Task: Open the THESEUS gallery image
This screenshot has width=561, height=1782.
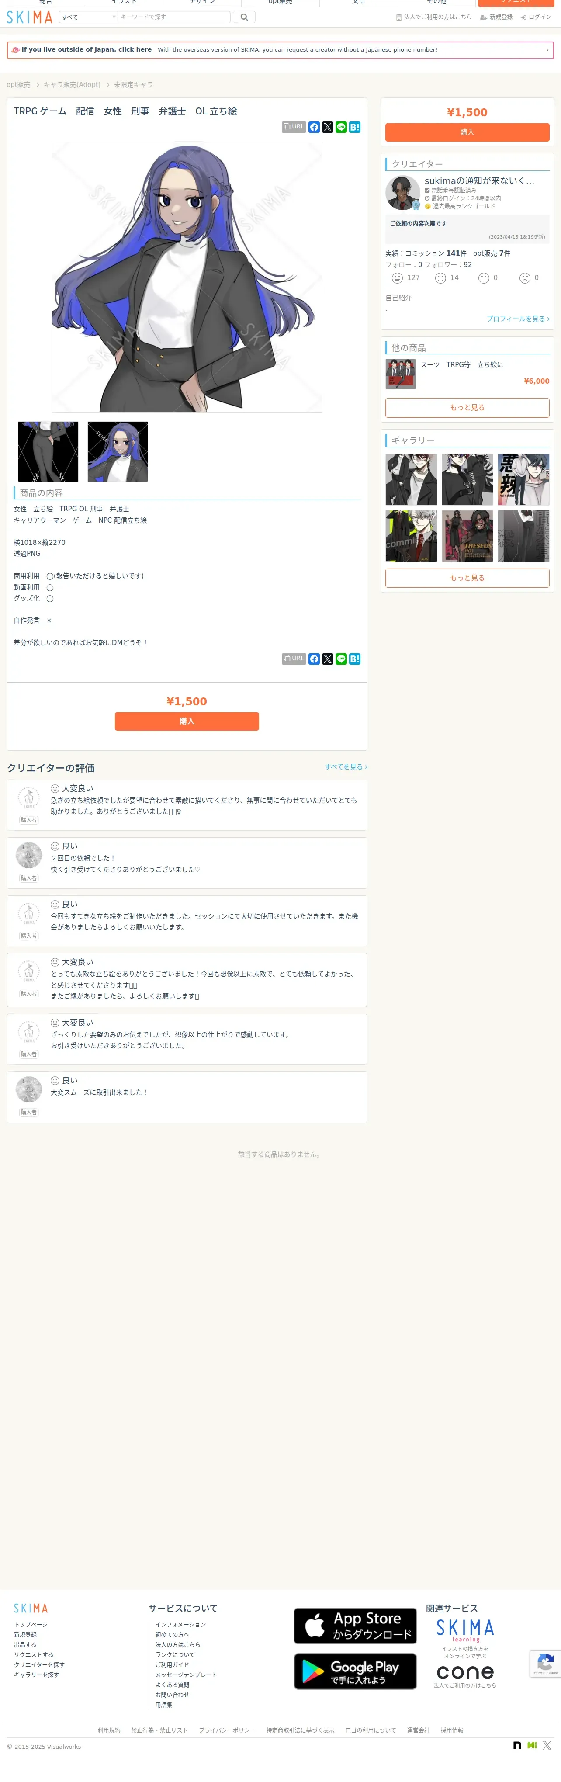Action: coord(467,536)
